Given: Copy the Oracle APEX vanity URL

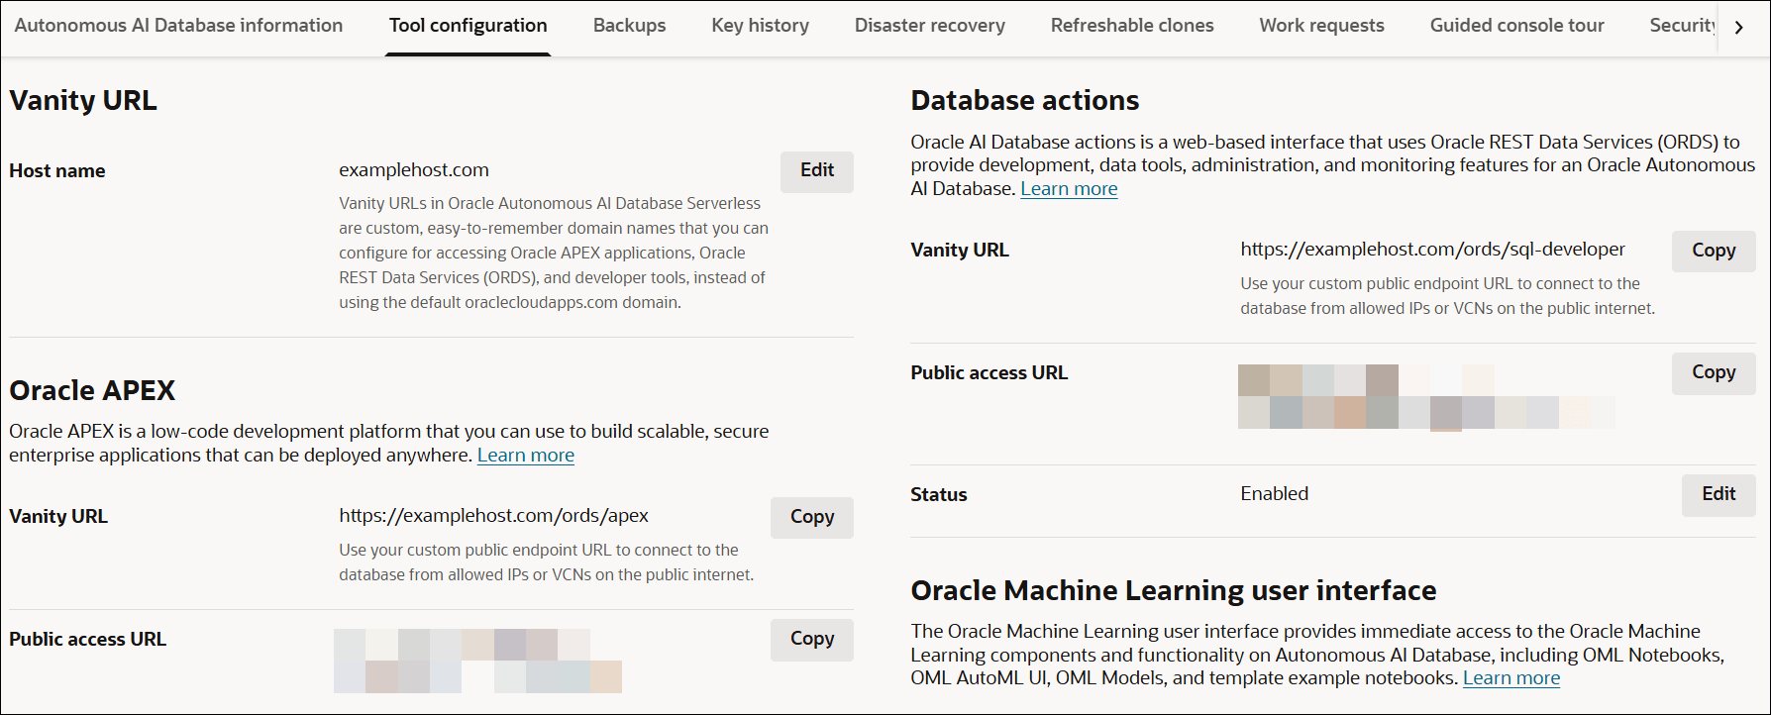Looking at the screenshot, I should pyautogui.click(x=811, y=517).
